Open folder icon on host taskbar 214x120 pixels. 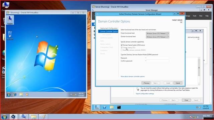tap(33, 117)
